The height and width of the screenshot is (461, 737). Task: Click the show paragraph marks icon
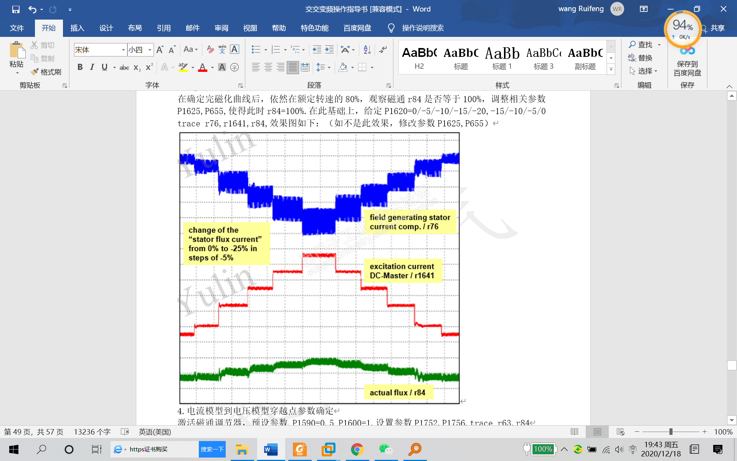coord(383,50)
